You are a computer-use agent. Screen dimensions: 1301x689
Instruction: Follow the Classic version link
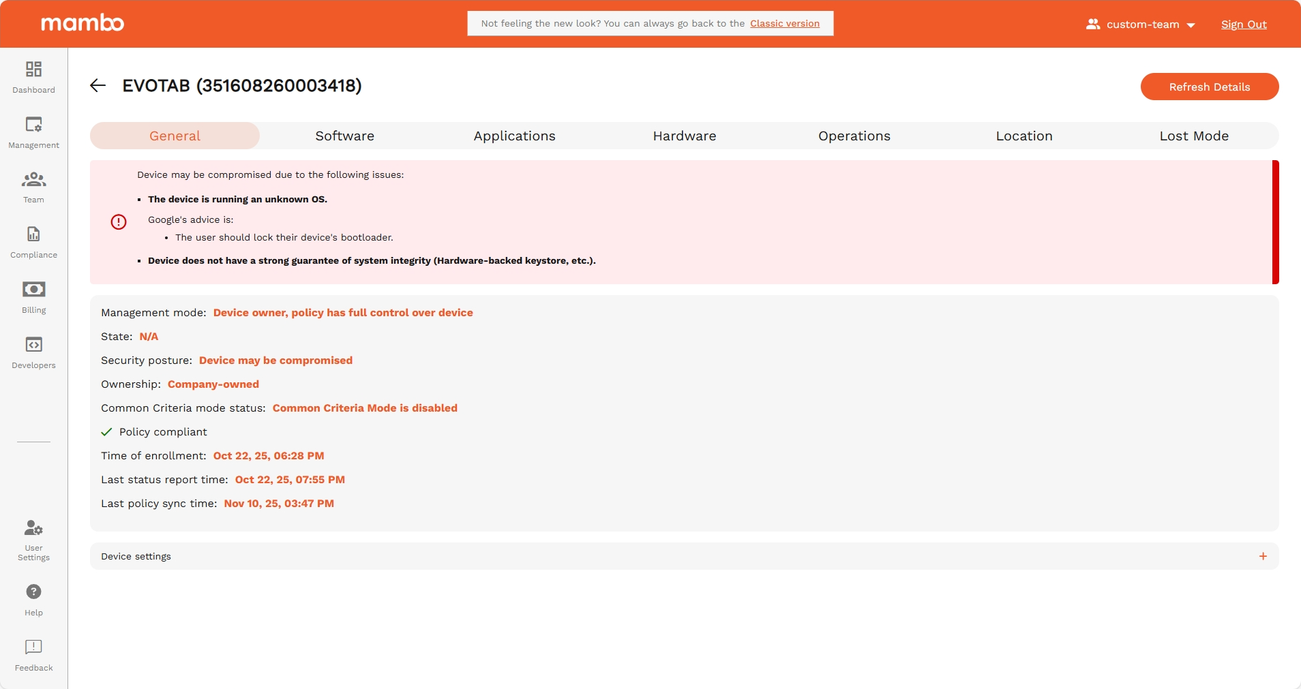784,23
